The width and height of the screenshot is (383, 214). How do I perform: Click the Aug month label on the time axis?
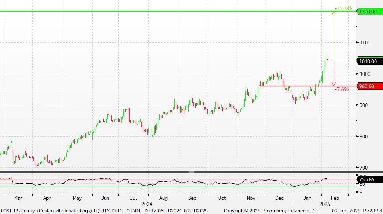[163, 198]
